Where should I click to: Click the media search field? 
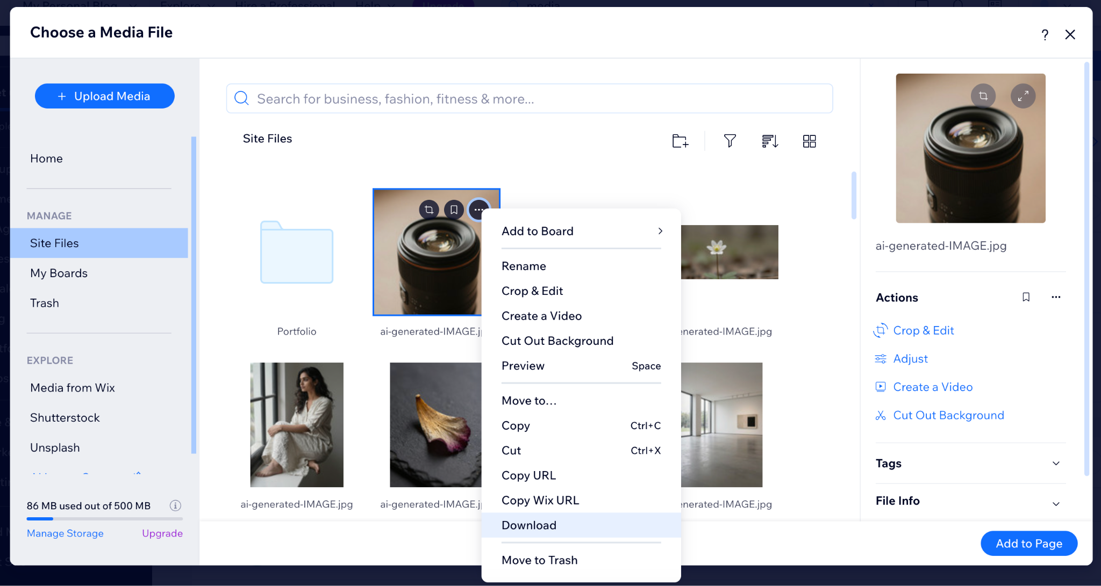(x=530, y=98)
